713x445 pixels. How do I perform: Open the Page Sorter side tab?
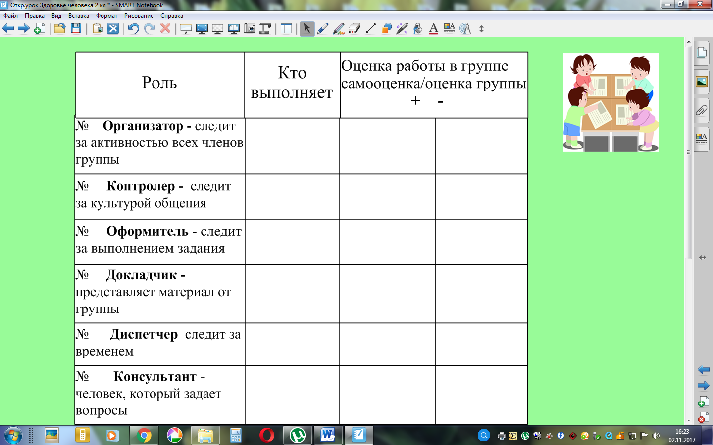click(x=702, y=53)
